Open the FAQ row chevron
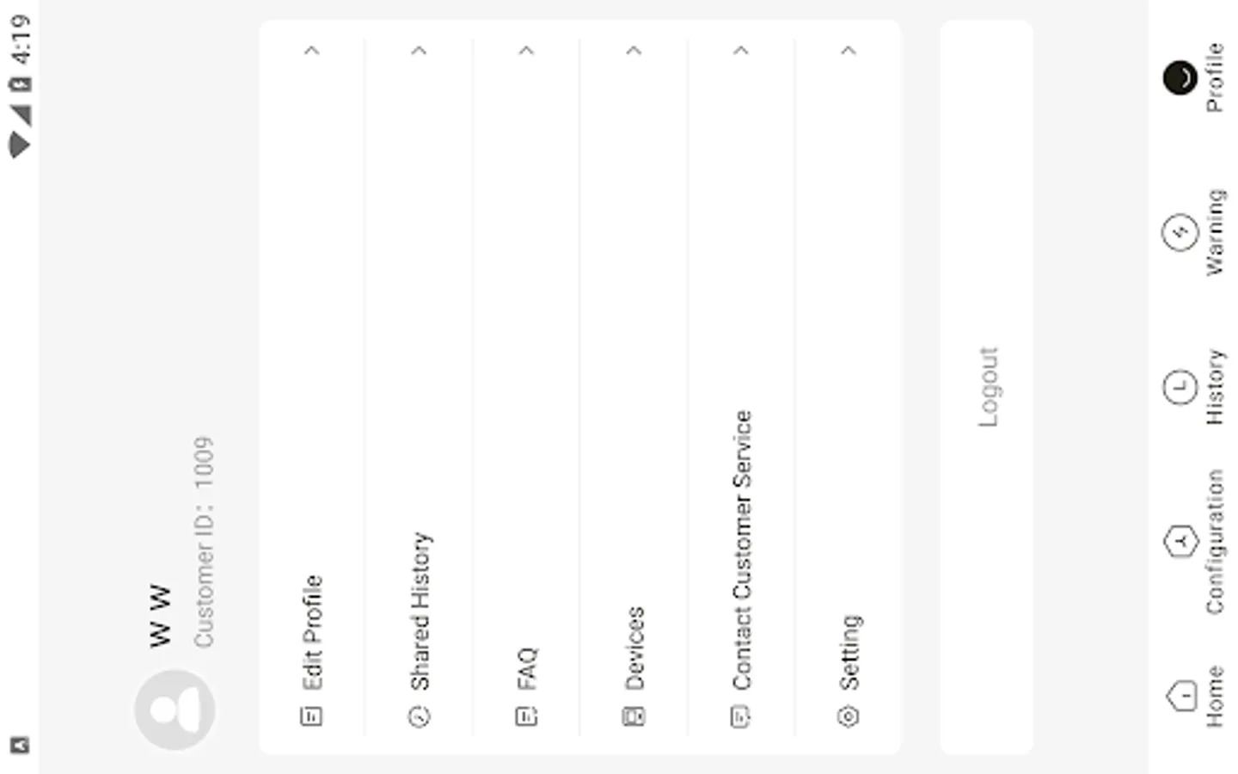Image resolution: width=1238 pixels, height=774 pixels. coord(526,51)
